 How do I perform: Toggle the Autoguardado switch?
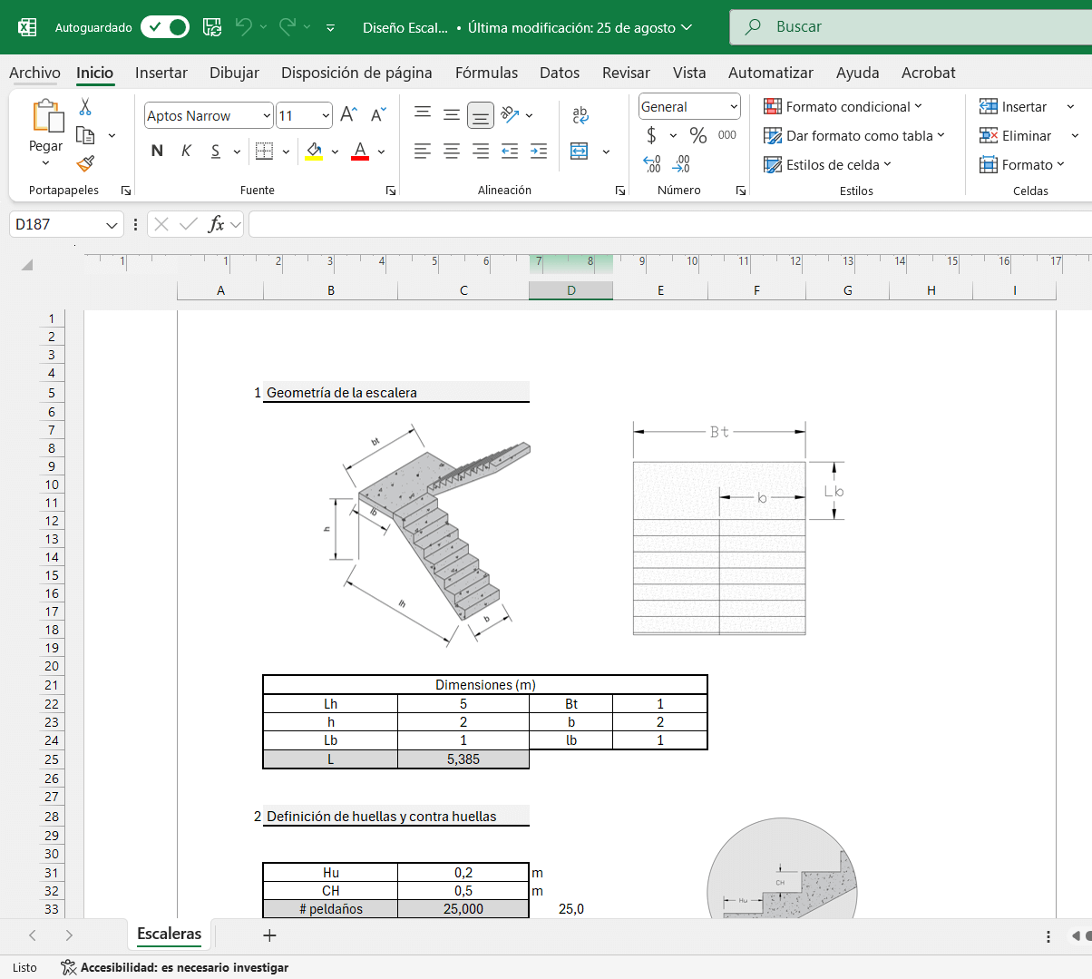click(x=165, y=27)
